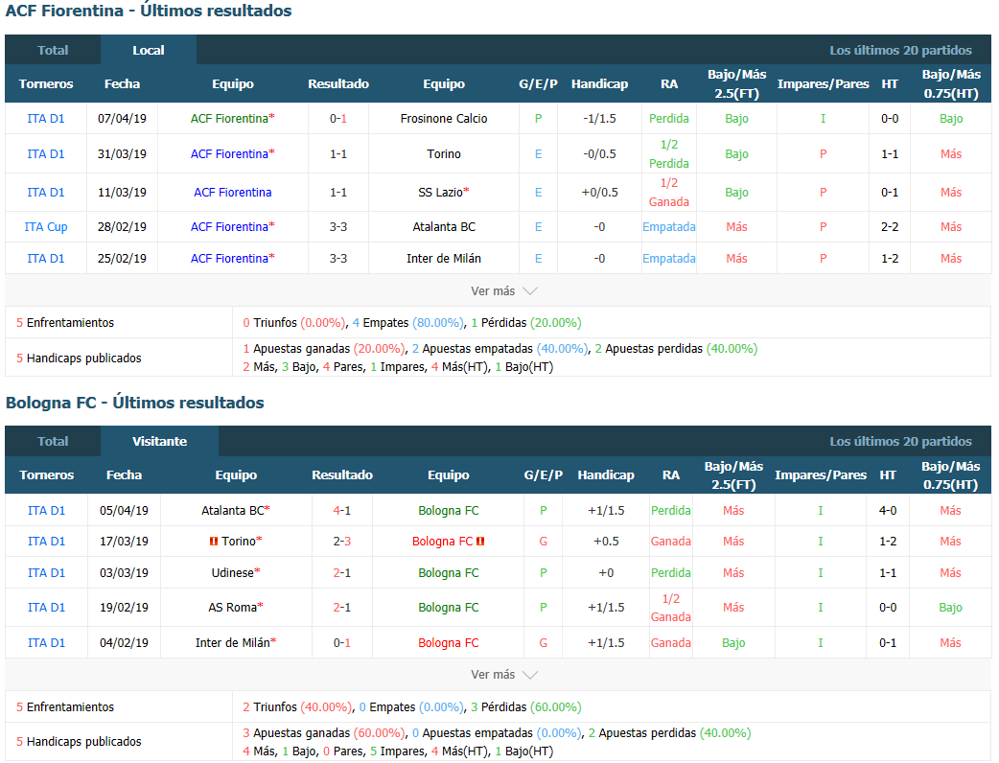Click Bologna FC in the 04/02/19 row
The height and width of the screenshot is (763, 999).
449,643
